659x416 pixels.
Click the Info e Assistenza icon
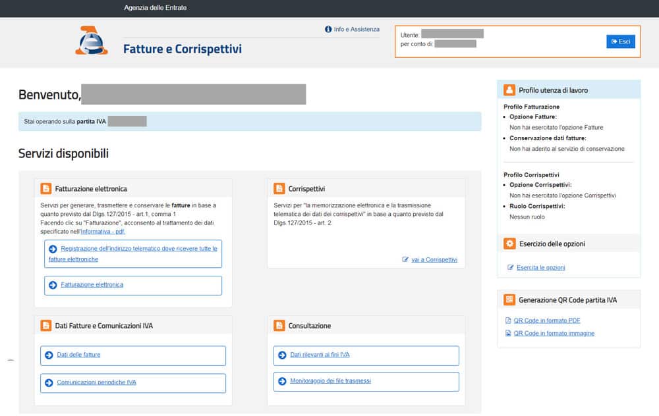pos(328,29)
